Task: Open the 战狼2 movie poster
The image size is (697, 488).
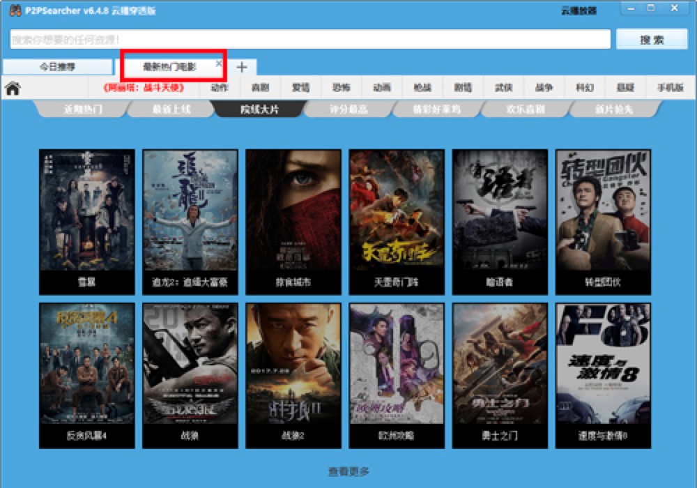Action: 293,376
